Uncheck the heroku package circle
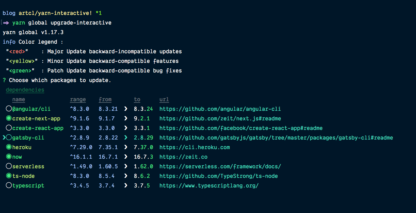 9,147
